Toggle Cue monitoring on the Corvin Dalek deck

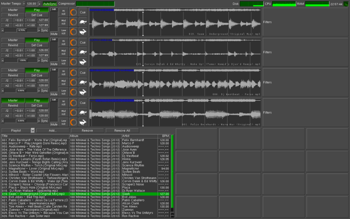[x=83, y=42]
